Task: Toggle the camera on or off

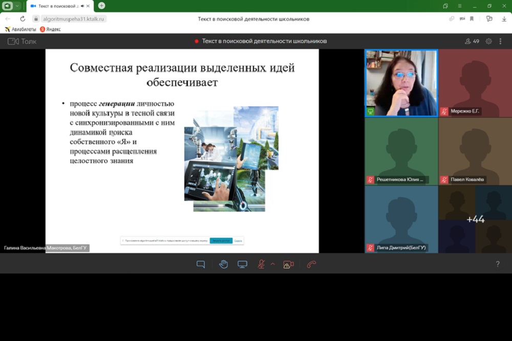Action: pyautogui.click(x=288, y=264)
